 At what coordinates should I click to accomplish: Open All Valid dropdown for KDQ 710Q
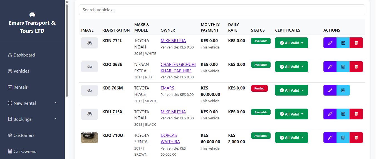click(291, 138)
